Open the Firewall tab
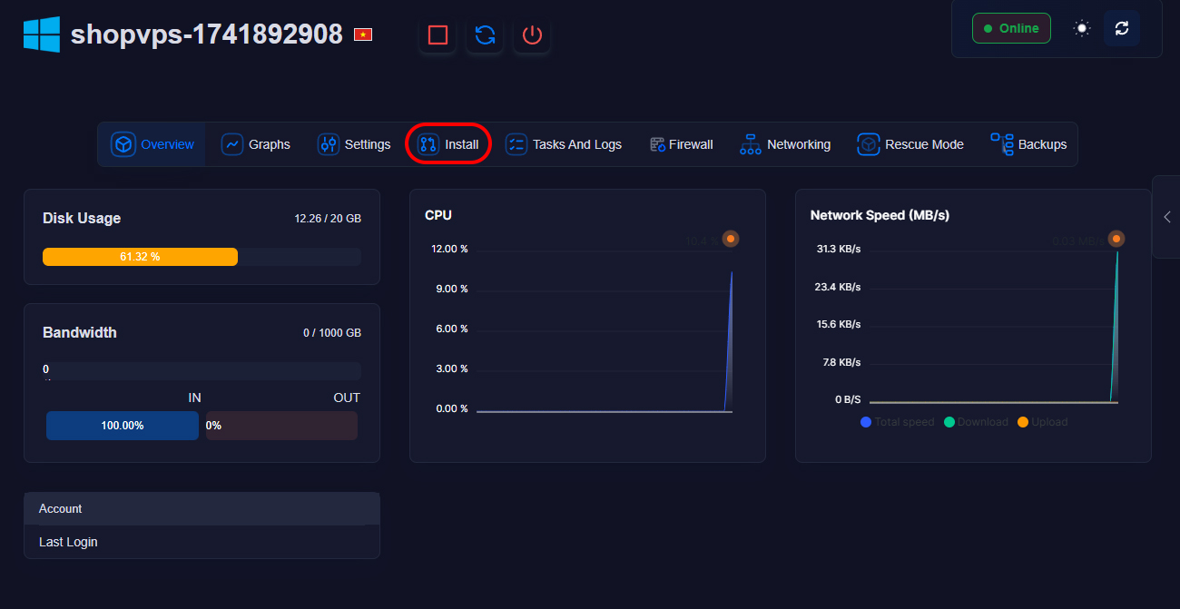The width and height of the screenshot is (1180, 609). [x=682, y=144]
